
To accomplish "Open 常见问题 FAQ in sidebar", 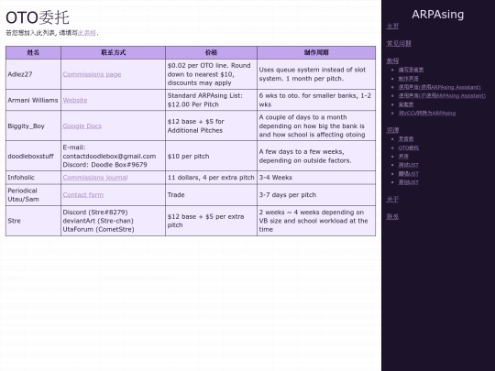I will pos(399,44).
